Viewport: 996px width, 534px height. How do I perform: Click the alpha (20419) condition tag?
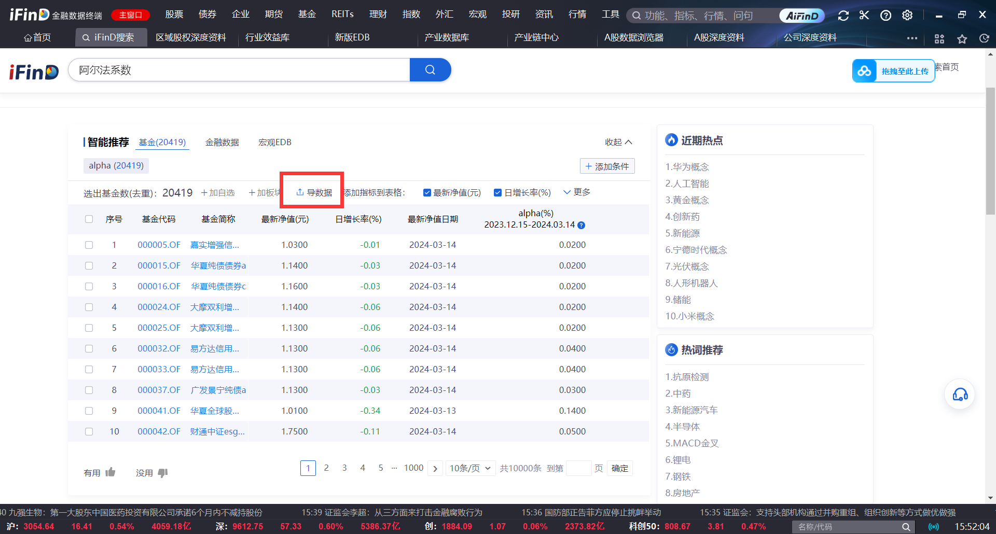[116, 166]
